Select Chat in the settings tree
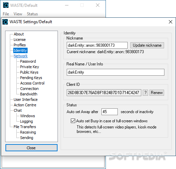 click(x=18, y=110)
